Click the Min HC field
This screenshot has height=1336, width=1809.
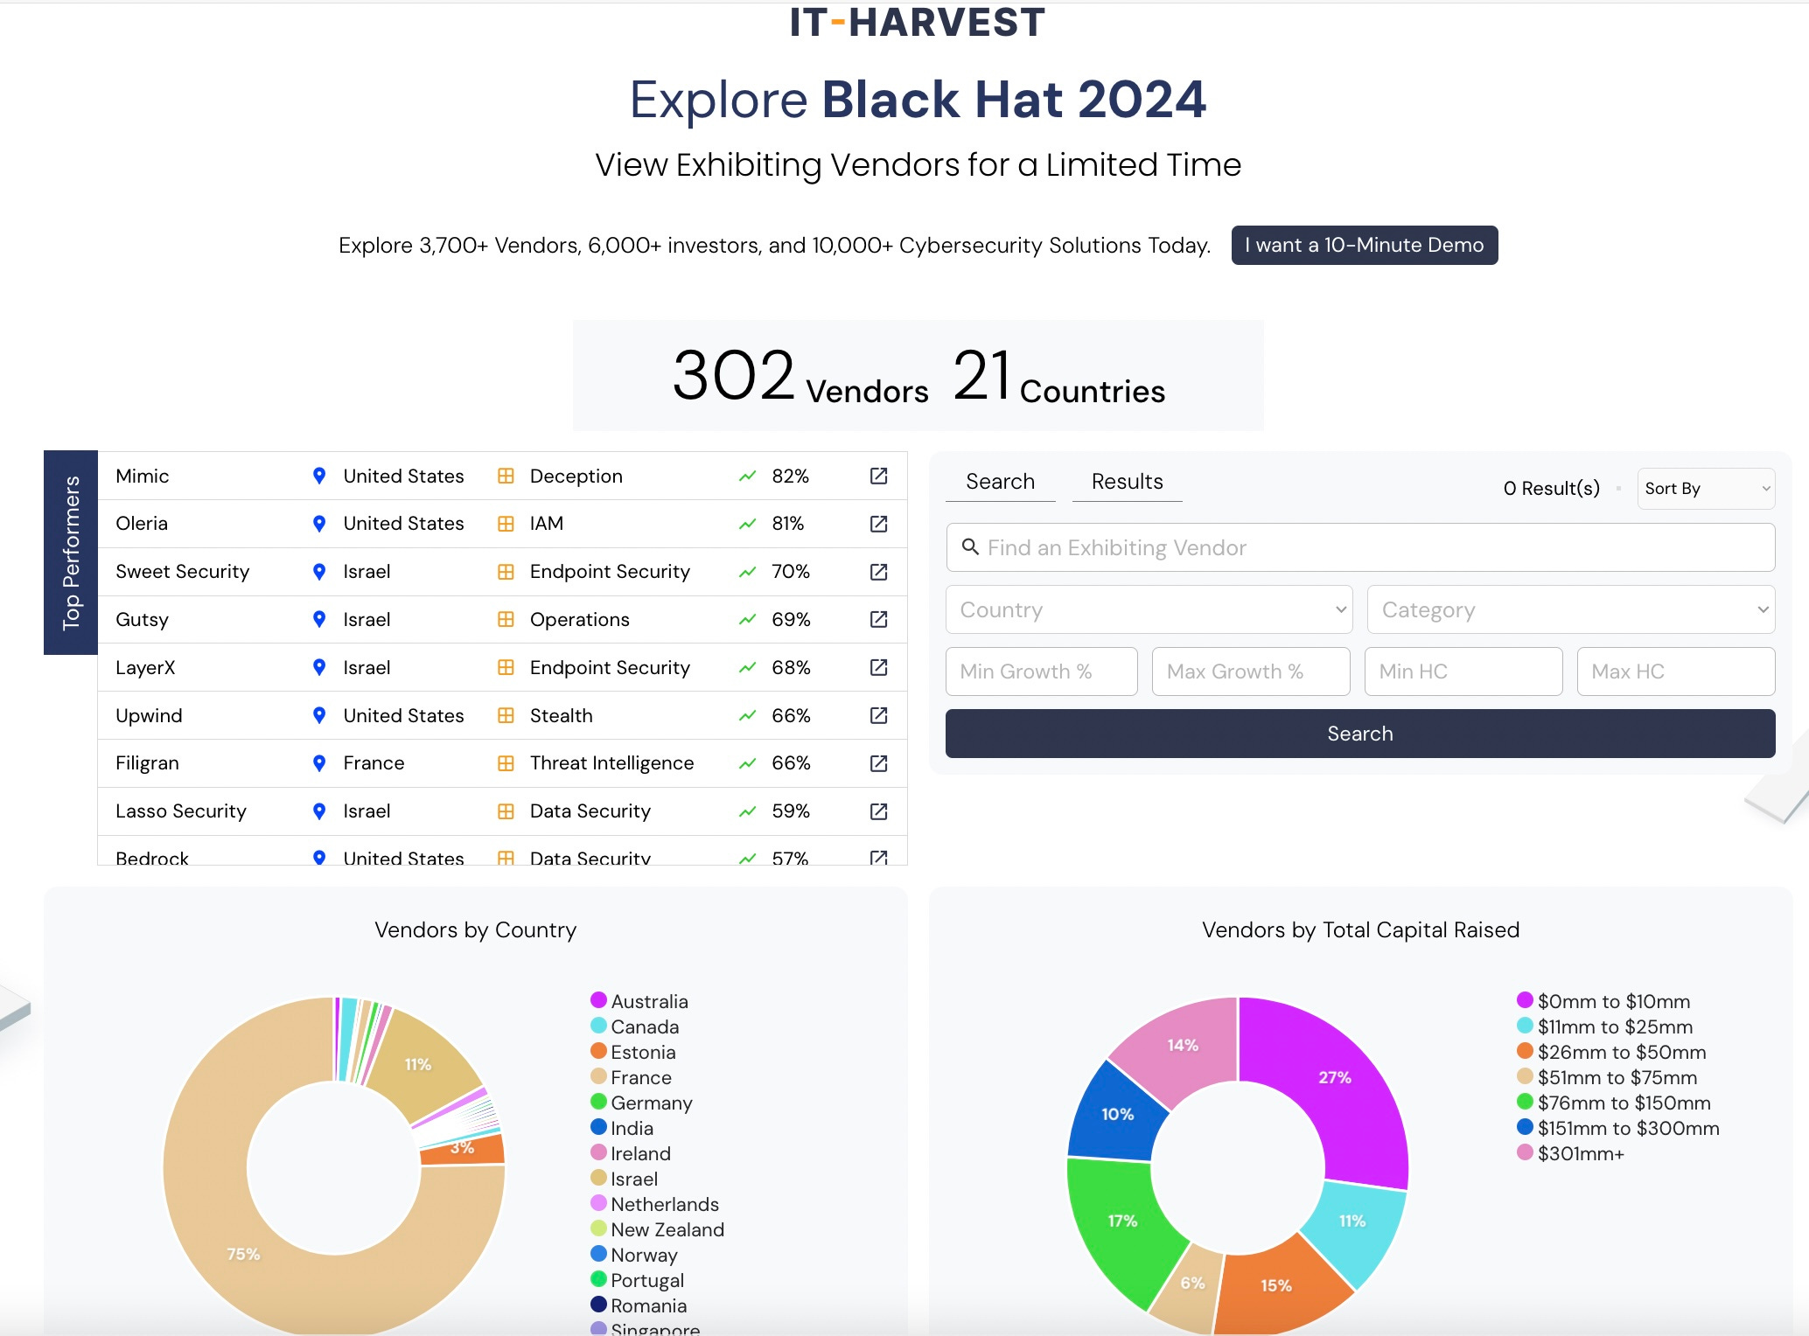(1463, 671)
